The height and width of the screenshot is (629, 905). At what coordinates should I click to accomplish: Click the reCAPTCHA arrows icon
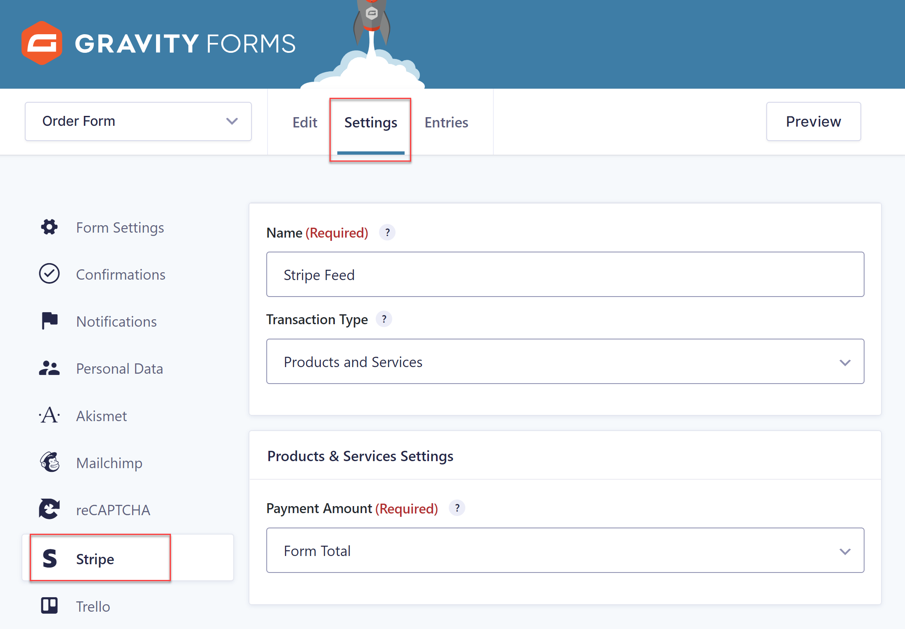[x=50, y=509]
